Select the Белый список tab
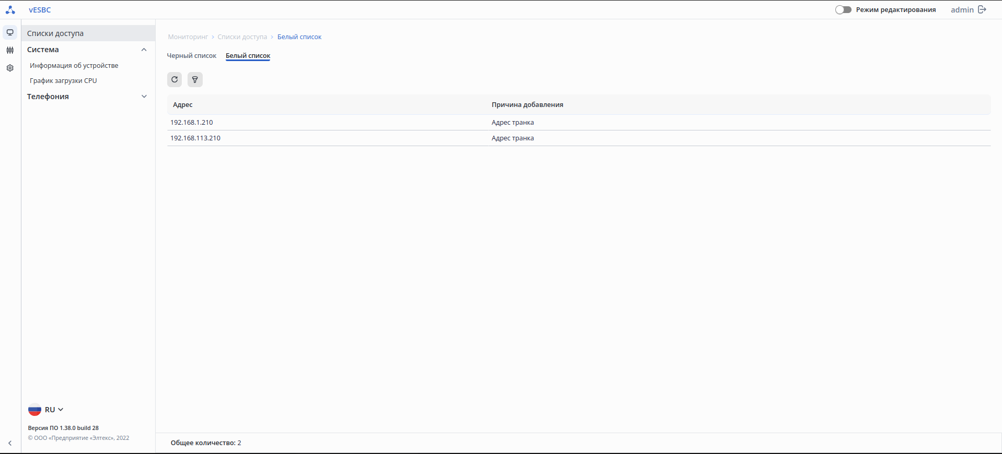The width and height of the screenshot is (1002, 454). click(x=248, y=55)
